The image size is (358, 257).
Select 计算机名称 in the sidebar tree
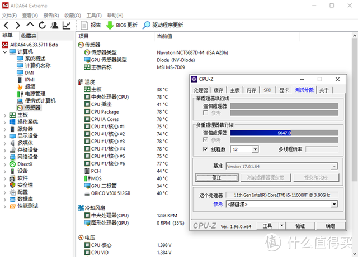click(x=37, y=66)
